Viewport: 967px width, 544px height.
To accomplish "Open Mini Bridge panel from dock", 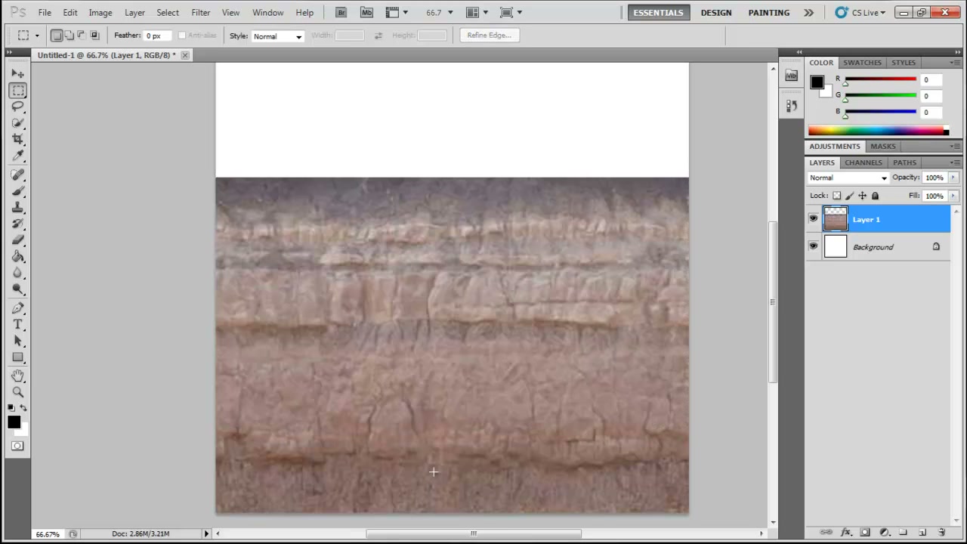I will [x=791, y=76].
